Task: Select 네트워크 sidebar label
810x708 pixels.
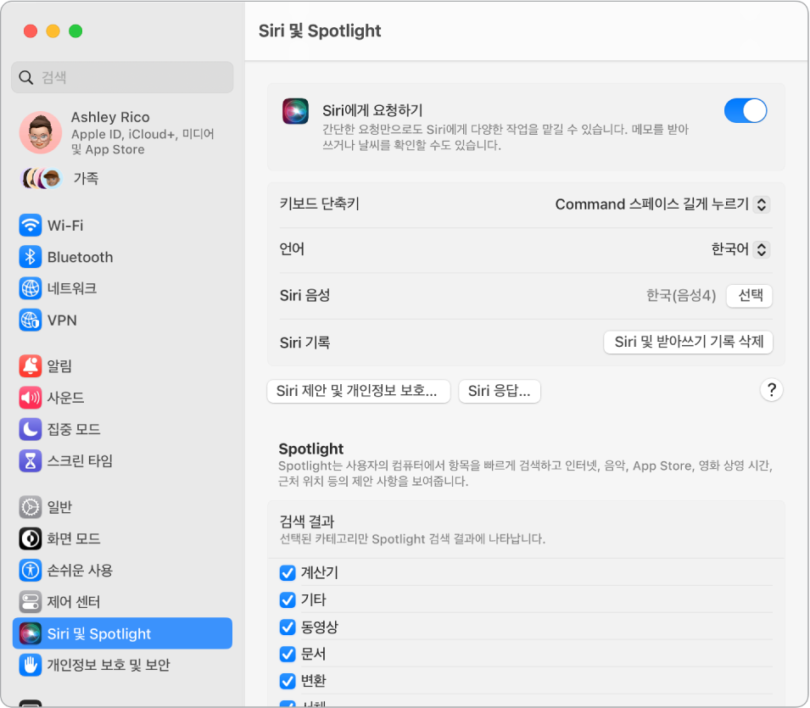Action: [72, 288]
